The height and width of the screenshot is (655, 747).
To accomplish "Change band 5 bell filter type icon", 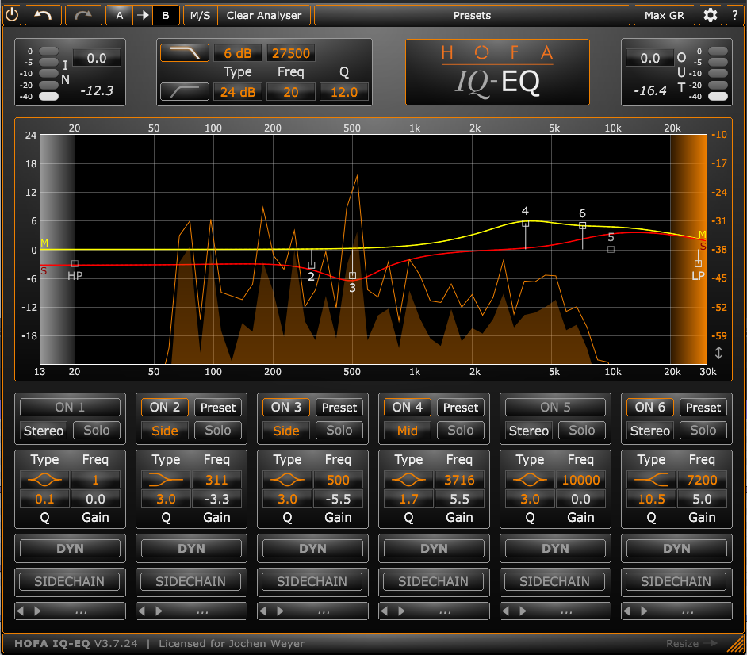I will point(530,480).
